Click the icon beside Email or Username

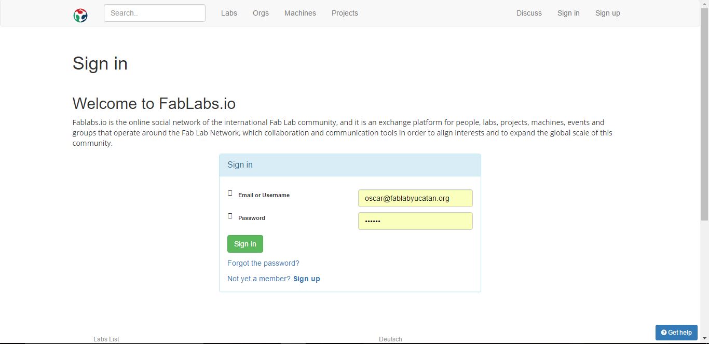(230, 193)
